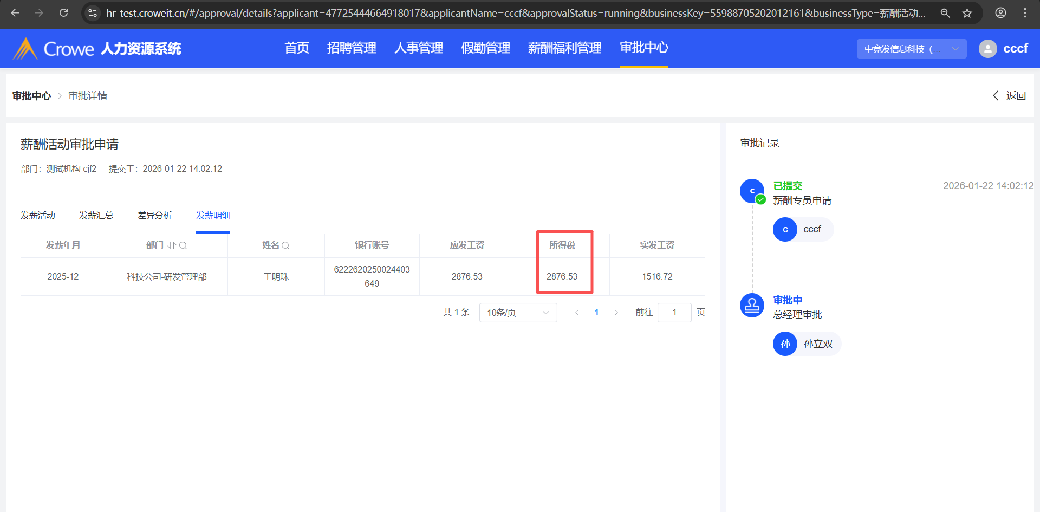
Task: Open the browser three-dot menu
Action: (x=1025, y=13)
